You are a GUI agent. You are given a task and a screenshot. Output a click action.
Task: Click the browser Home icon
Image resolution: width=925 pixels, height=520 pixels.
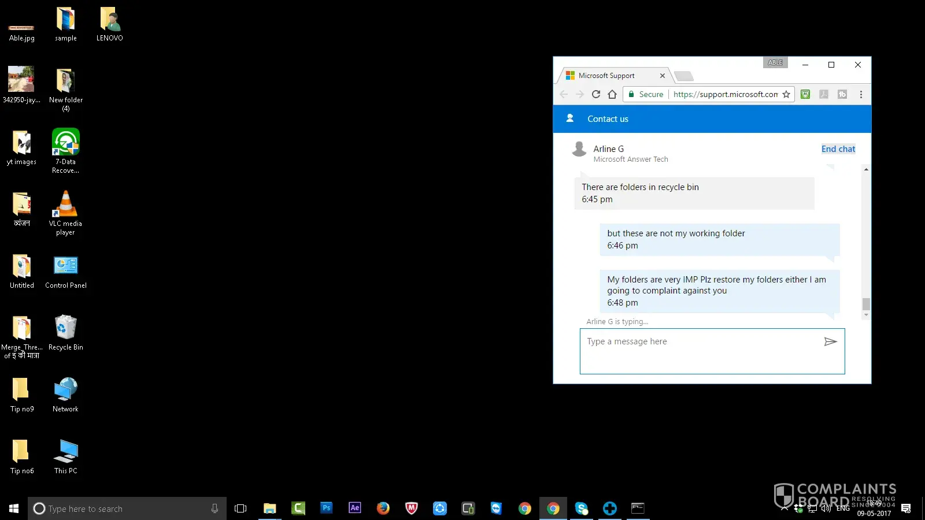coord(612,94)
